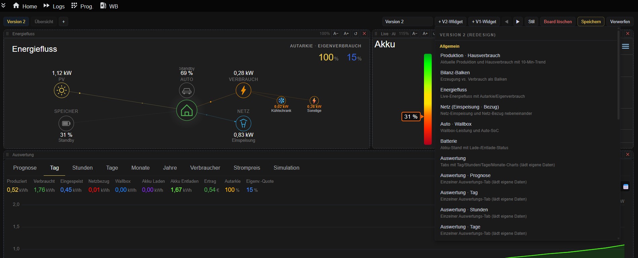Image resolution: width=638 pixels, height=258 pixels.
Task: Click the Kühlschrank snowflake icon
Action: coord(281,100)
